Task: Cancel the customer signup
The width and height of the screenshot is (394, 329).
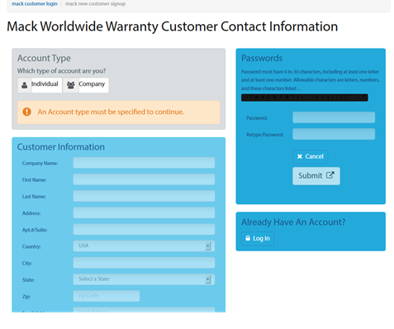Action: 310,156
